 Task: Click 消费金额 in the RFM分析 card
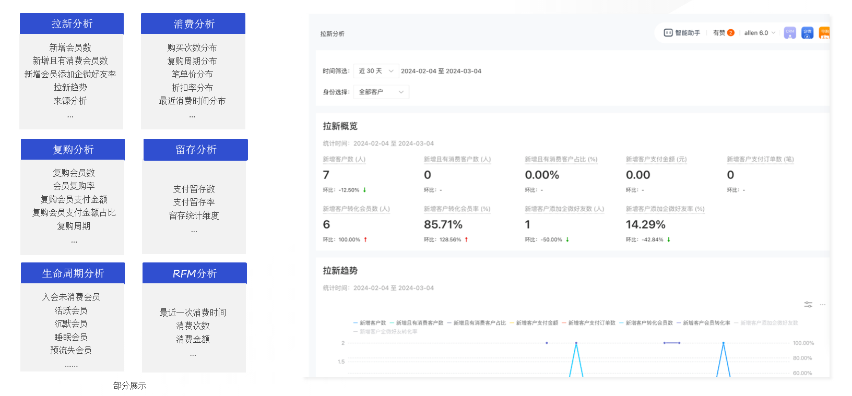[193, 339]
